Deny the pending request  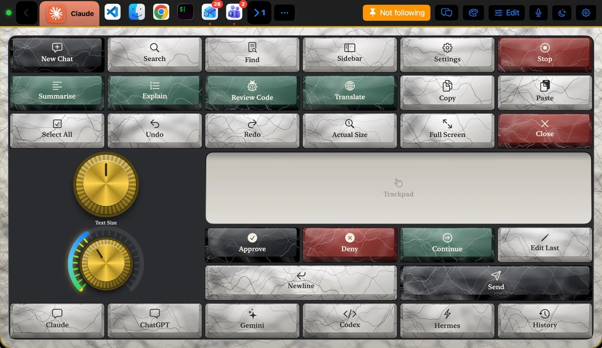point(350,244)
